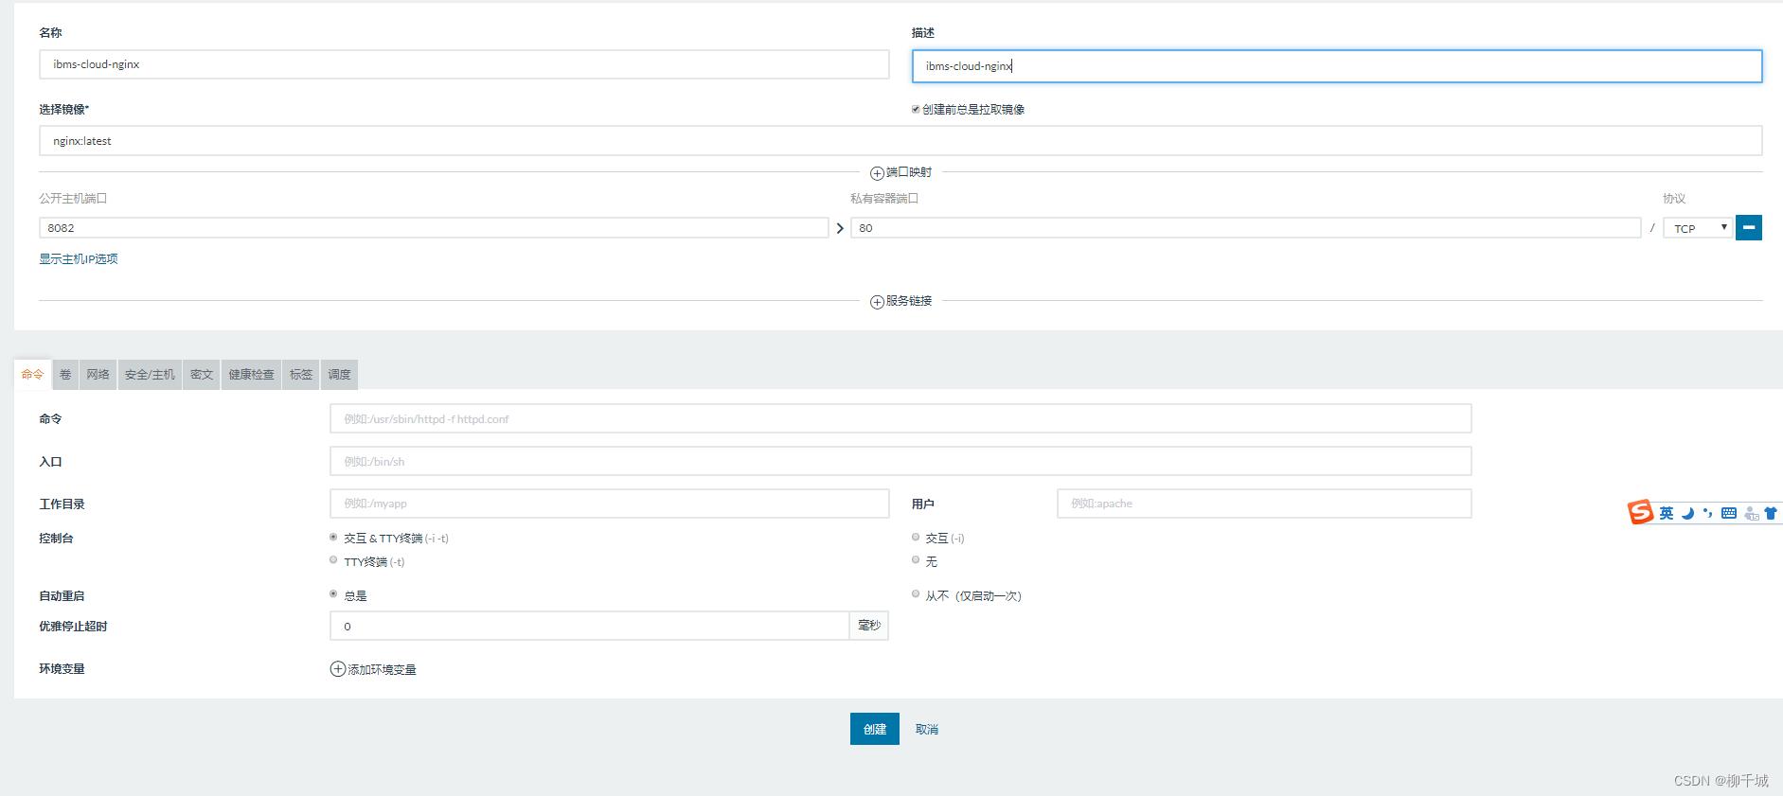Focus the private container port field 80

coord(1245,228)
